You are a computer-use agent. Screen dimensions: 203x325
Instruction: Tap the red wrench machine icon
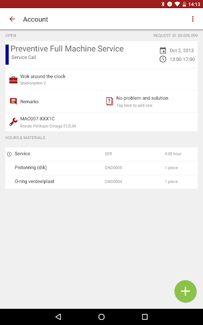tap(13, 122)
